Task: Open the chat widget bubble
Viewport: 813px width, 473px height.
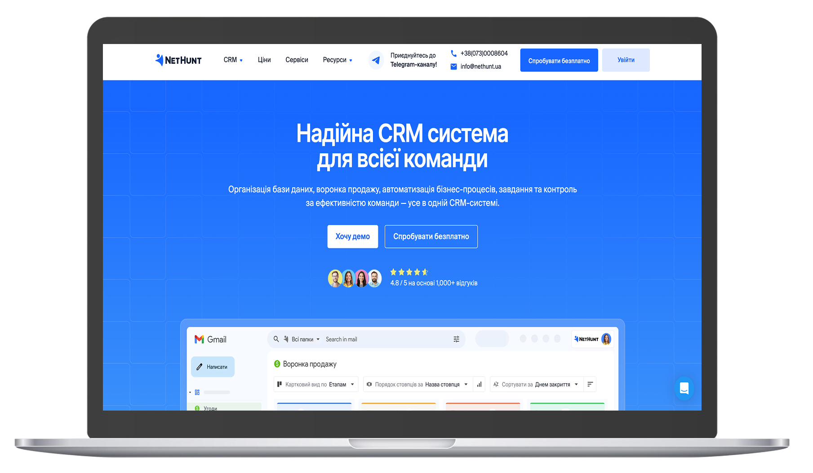Action: [x=684, y=388]
